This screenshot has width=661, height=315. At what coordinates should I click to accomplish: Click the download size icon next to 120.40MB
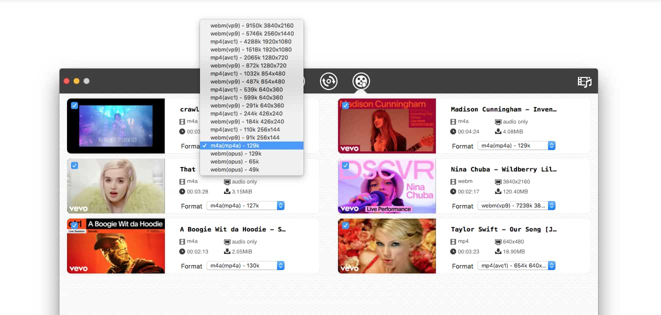coord(498,191)
